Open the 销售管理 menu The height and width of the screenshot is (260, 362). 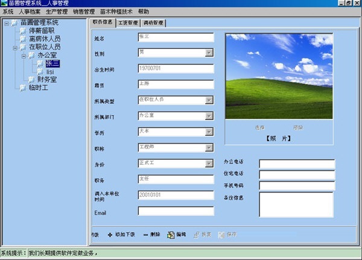84,12
